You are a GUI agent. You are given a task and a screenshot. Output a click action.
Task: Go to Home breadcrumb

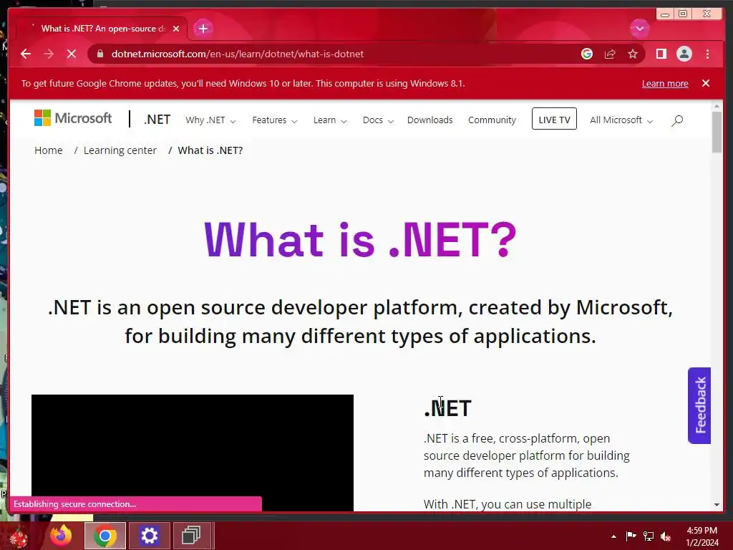(49, 150)
